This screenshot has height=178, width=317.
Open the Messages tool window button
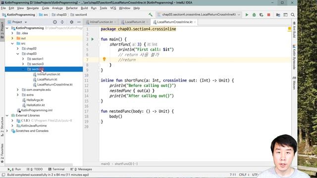click(81, 169)
